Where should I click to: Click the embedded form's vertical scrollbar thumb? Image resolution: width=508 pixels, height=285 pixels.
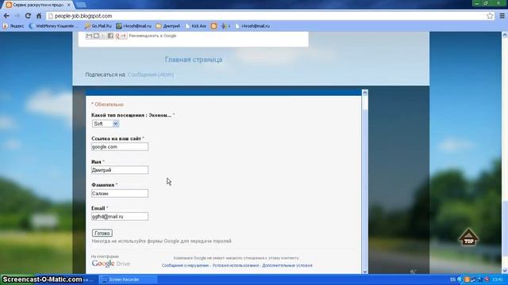pyautogui.click(x=365, y=189)
